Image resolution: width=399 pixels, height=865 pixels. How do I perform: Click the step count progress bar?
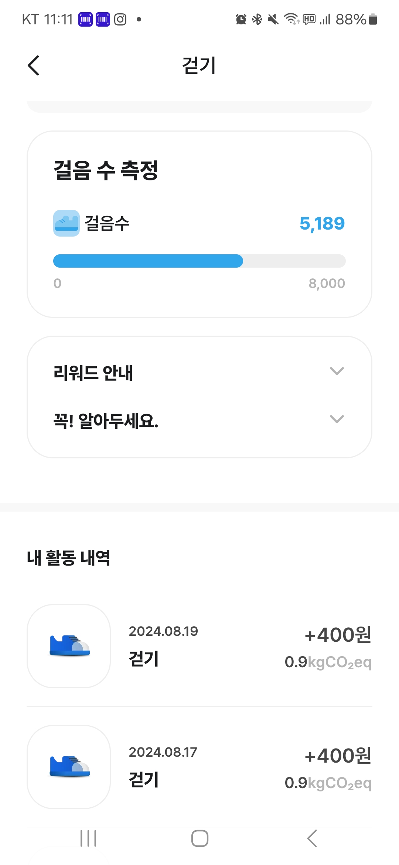(199, 261)
